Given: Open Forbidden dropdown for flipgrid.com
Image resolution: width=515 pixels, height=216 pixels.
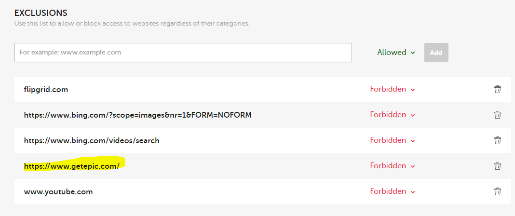Looking at the screenshot, I should coord(393,89).
